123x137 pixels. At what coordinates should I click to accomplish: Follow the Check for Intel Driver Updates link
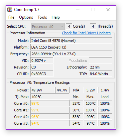pos(86,33)
